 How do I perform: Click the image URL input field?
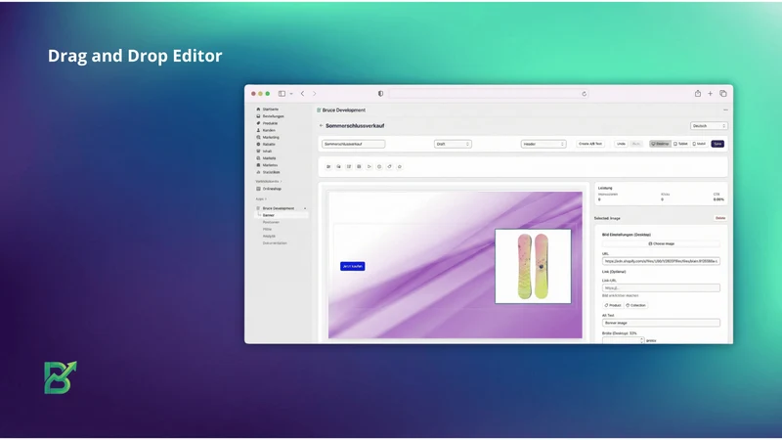tap(662, 261)
